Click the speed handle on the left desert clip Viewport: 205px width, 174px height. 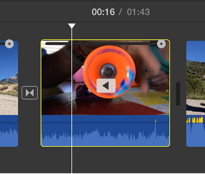coord(9,44)
